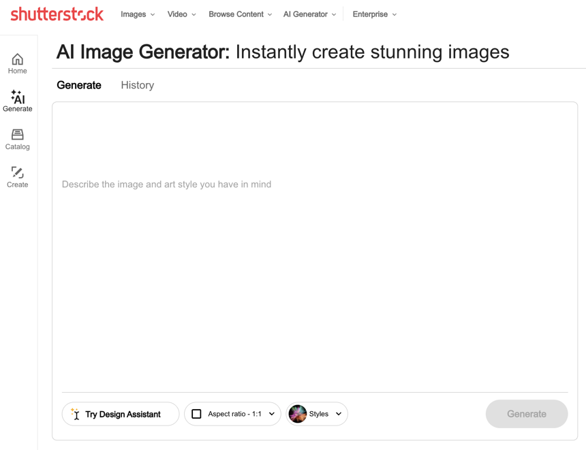This screenshot has height=450, width=586.
Task: Click the Shutterstock logo
Action: pos(57,14)
